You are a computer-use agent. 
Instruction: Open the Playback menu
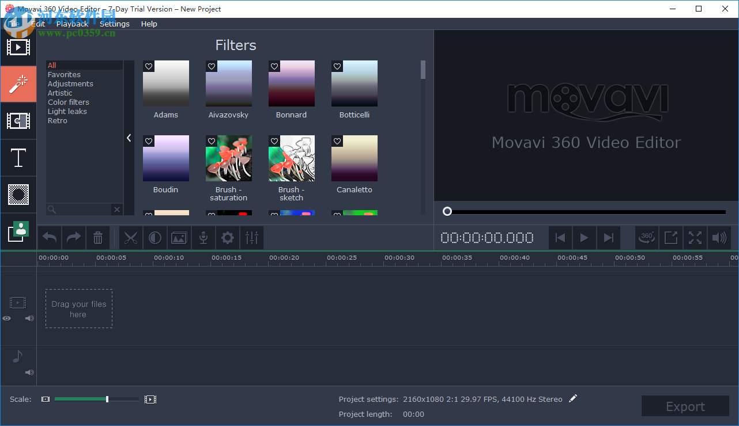(x=72, y=24)
